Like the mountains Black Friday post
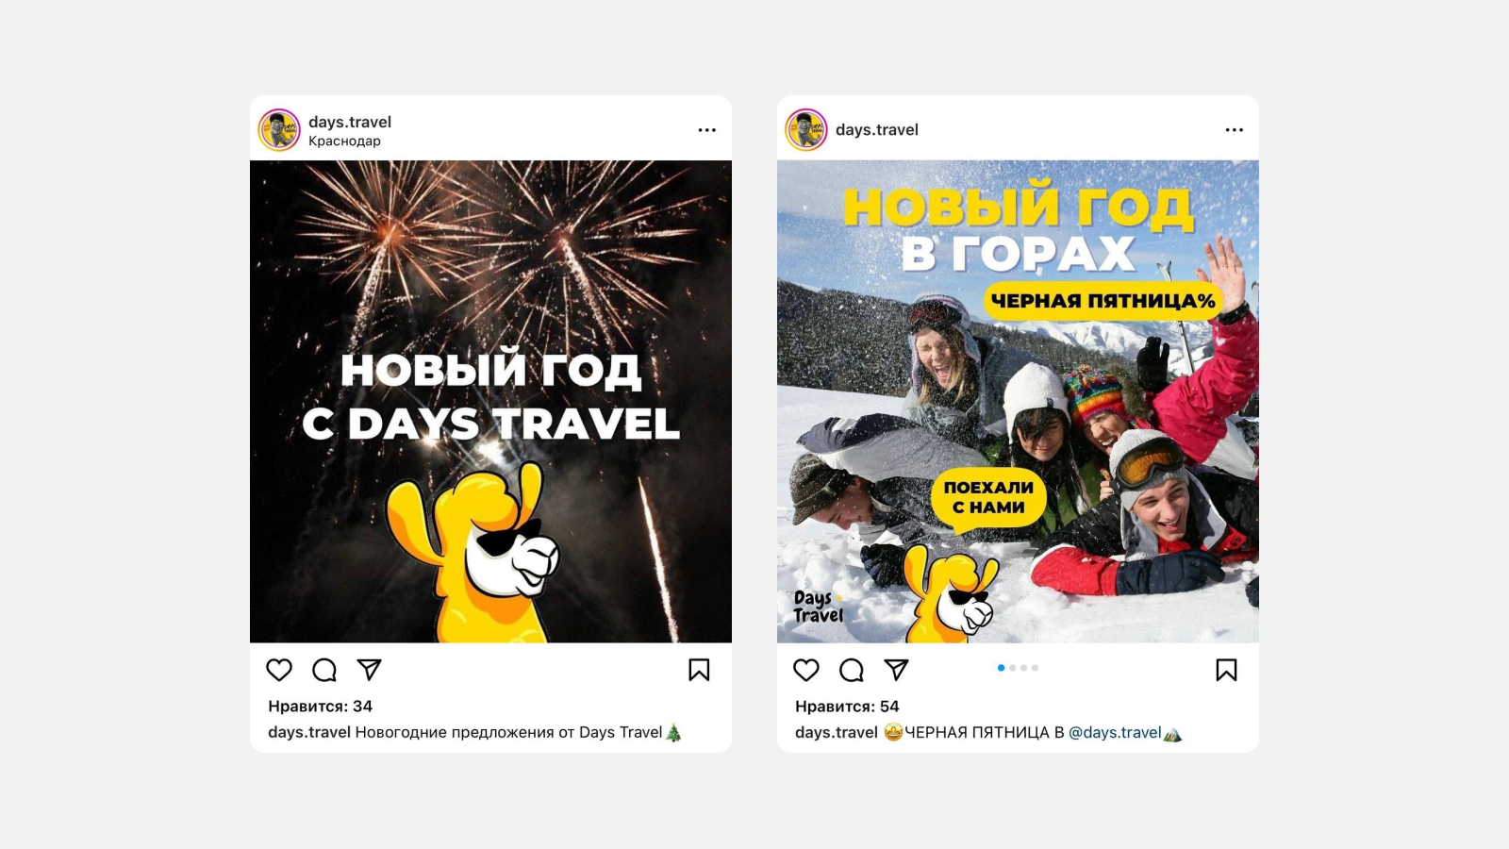 point(806,670)
